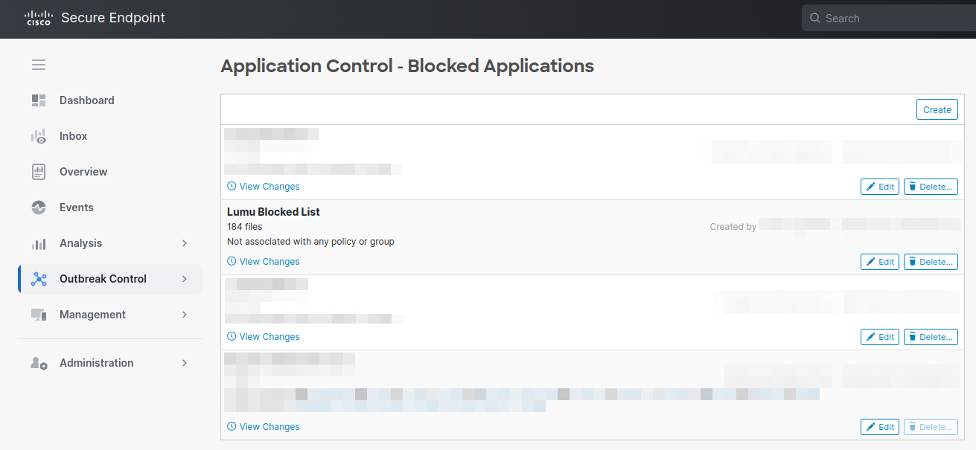Open the Events menu item
This screenshot has width=976, height=450.
coord(77,208)
